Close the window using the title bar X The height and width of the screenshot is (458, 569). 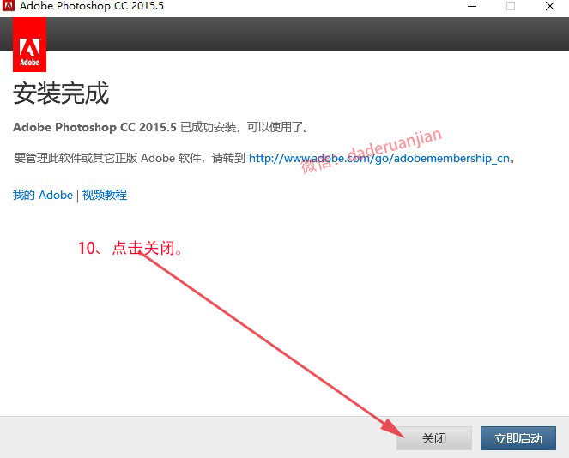point(549,7)
